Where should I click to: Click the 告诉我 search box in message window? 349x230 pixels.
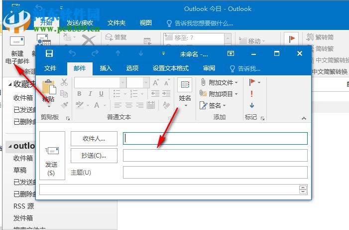(x=245, y=69)
